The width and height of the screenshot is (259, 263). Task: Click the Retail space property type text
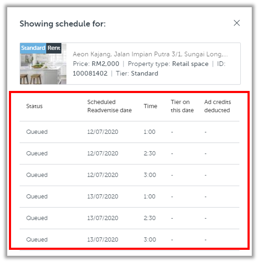(190, 64)
